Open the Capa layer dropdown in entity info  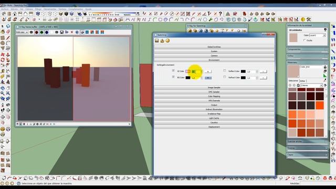318,35
